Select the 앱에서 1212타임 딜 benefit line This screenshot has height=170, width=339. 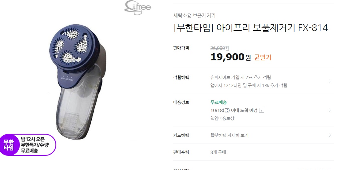pyautogui.click(x=249, y=85)
